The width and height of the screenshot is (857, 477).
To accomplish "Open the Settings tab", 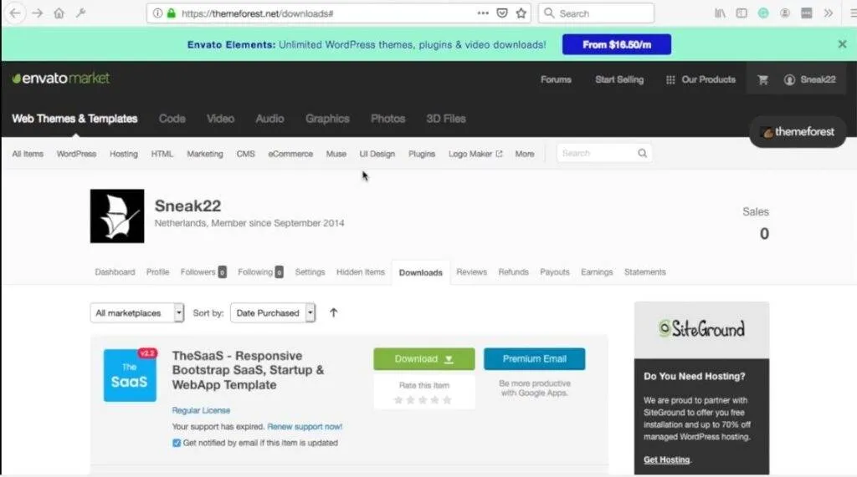I will coord(310,271).
